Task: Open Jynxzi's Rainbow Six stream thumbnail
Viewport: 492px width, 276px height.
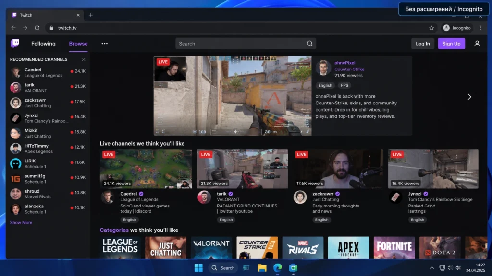Action: click(433, 169)
